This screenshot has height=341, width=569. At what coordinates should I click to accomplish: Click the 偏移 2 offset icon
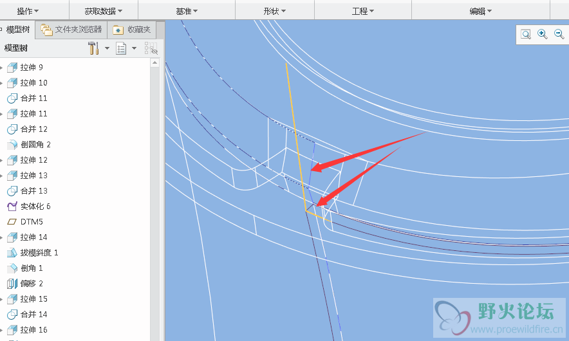(12, 283)
